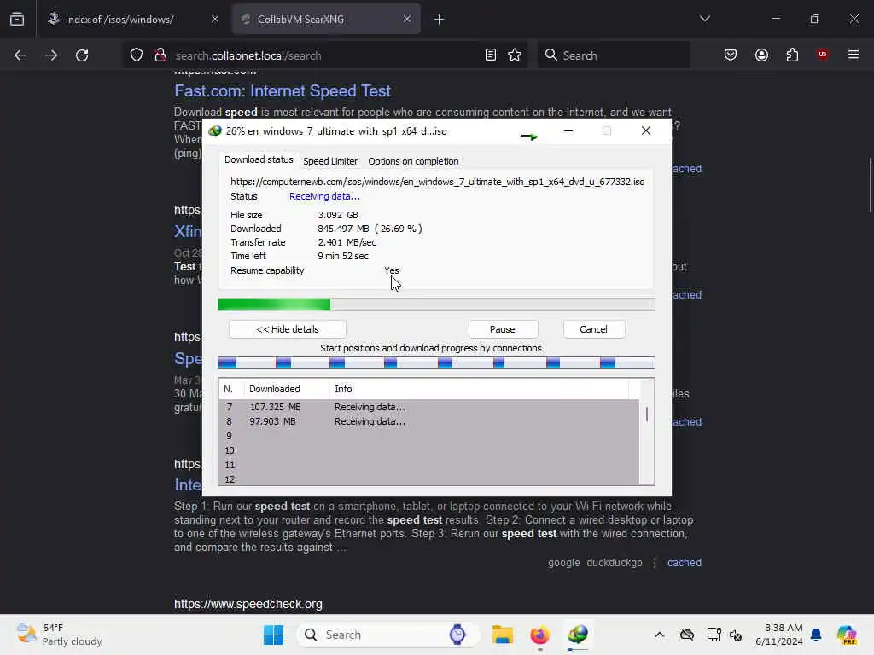The height and width of the screenshot is (655, 874).
Task: Click the Receiving data... status text
Action: (324, 196)
